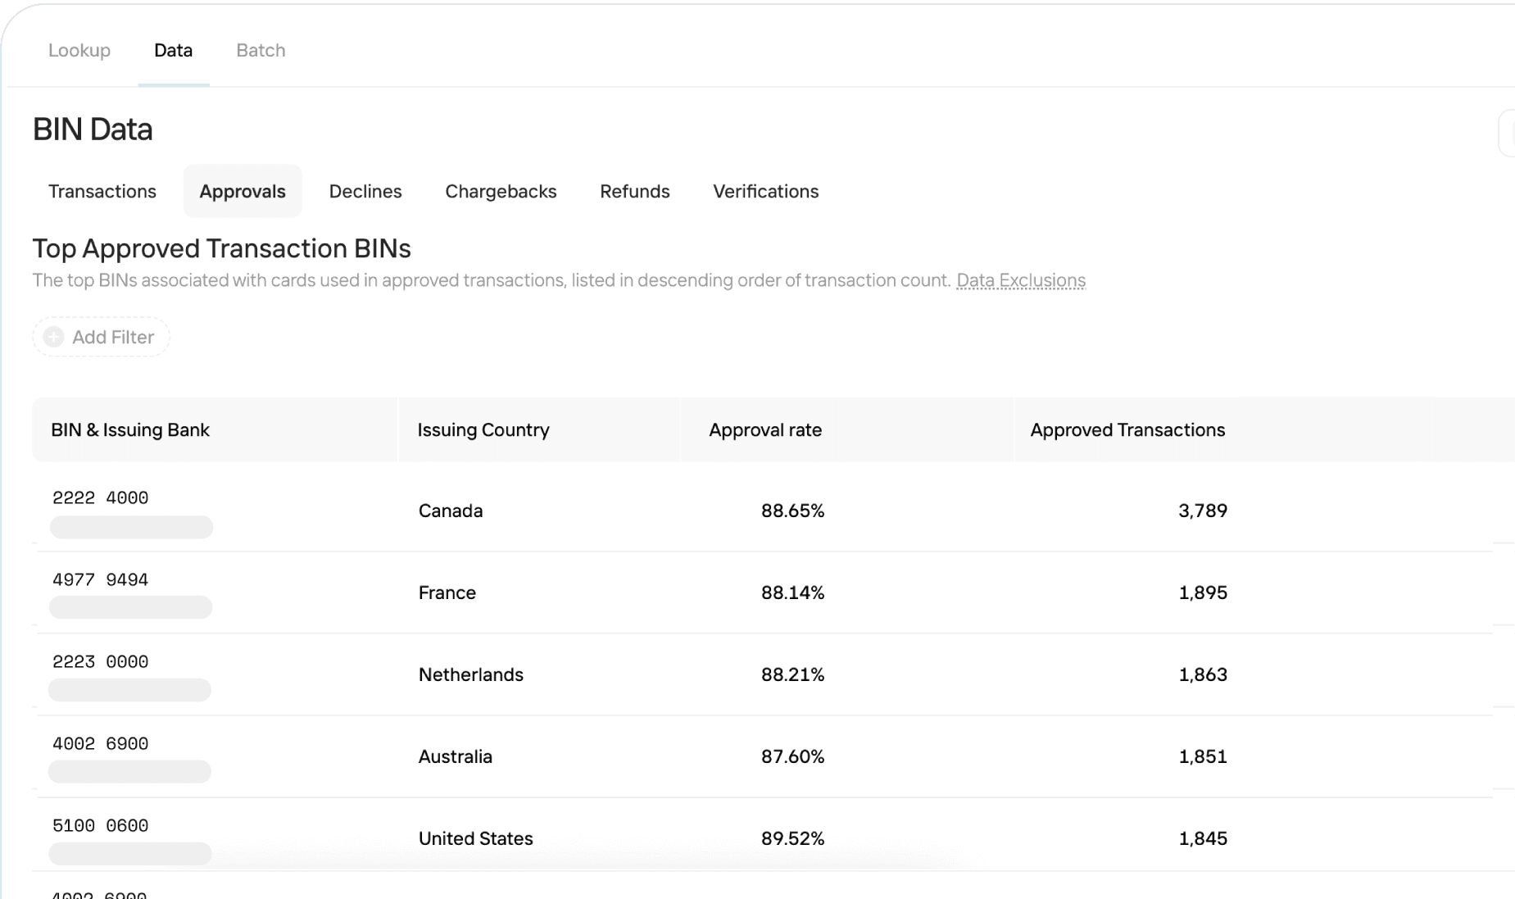1515x899 pixels.
Task: Click the 88.21% approval rate
Action: pyautogui.click(x=792, y=674)
